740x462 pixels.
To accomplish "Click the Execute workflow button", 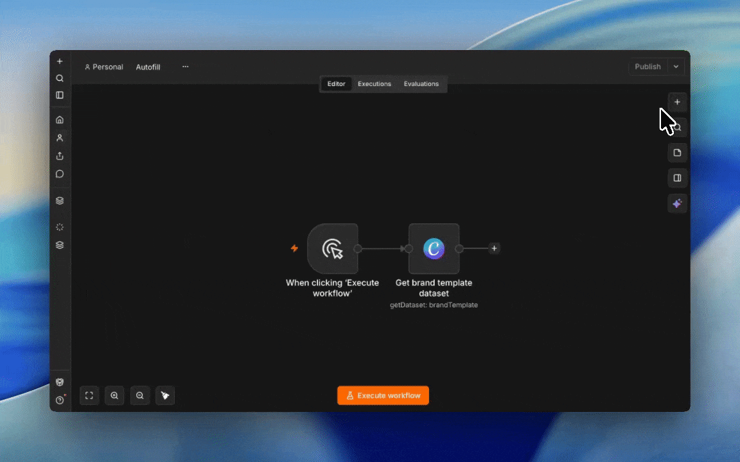I will tap(383, 395).
